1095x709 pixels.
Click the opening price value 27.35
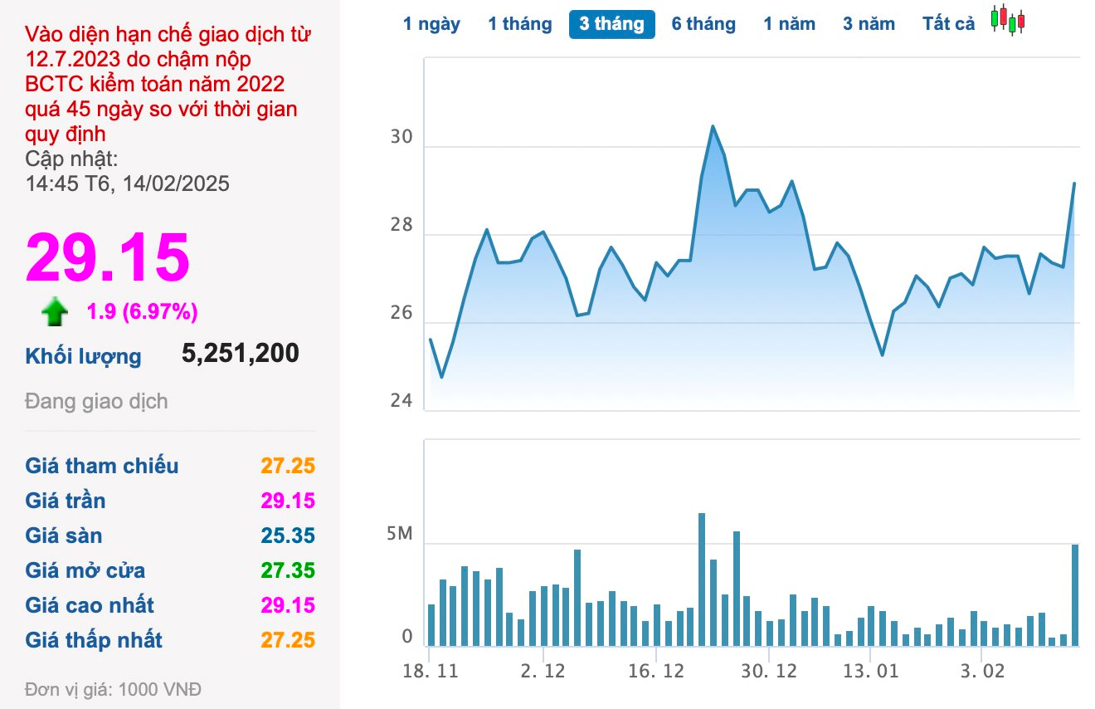pos(288,570)
